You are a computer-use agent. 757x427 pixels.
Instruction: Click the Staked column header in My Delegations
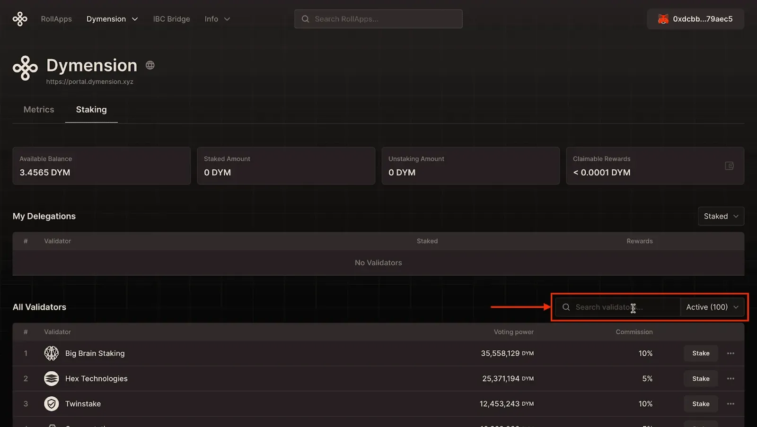pyautogui.click(x=427, y=241)
